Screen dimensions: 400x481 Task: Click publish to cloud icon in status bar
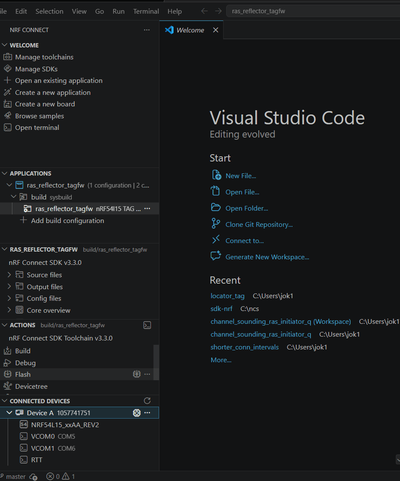[x=33, y=477]
